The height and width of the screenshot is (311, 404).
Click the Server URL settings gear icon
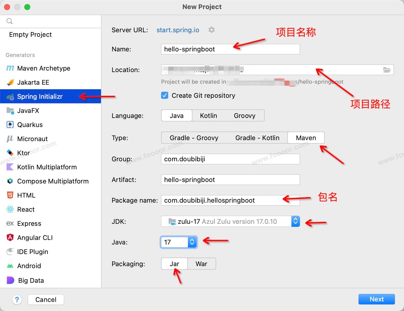click(x=211, y=30)
